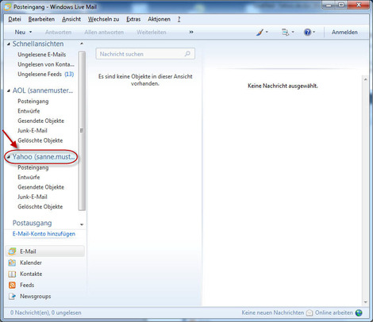The image size is (373, 322).
Task: Open the Aktionen menu
Action: point(159,19)
